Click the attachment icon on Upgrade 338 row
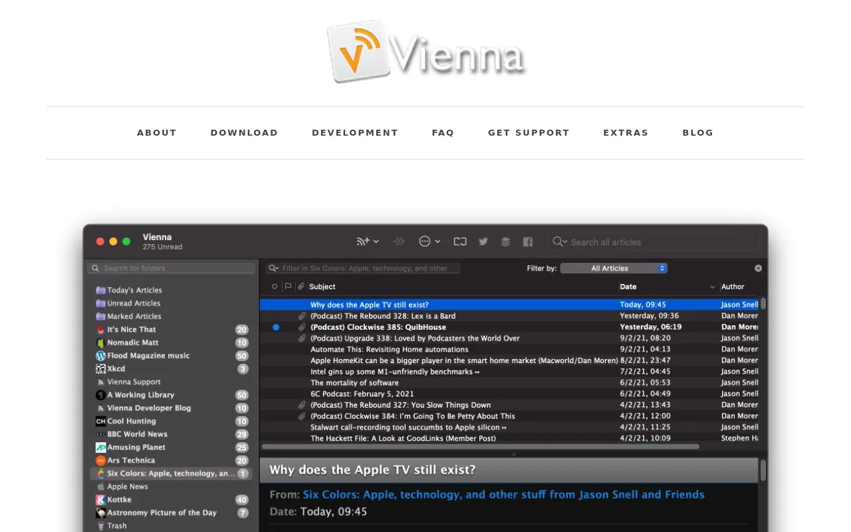The width and height of the screenshot is (851, 532). [x=302, y=338]
